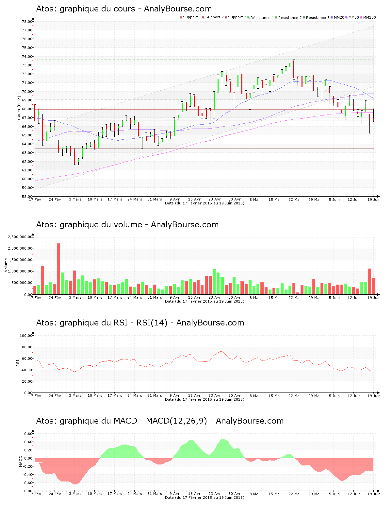Click the 2,500,000.00 tick on the volume chart
392x507 pixels.
point(21,237)
